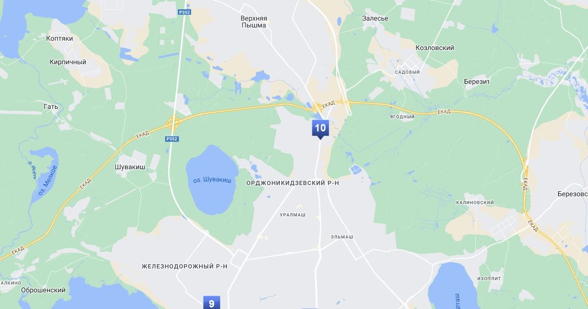Viewport: 588px width, 309px height.
Task: Open the Коптяки village label
Action: point(59,38)
